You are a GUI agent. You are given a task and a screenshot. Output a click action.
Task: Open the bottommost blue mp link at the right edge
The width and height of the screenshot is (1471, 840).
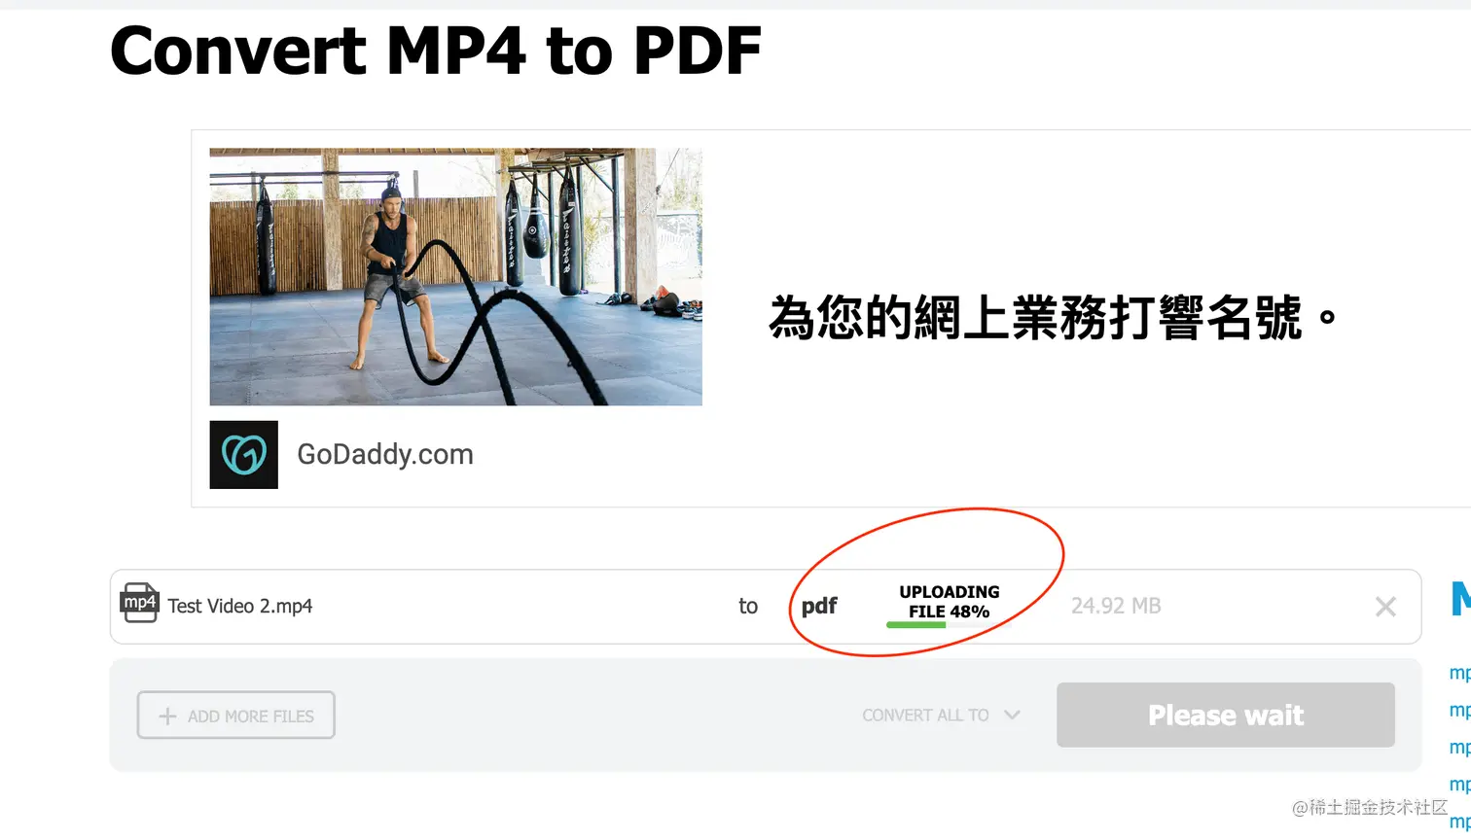(x=1460, y=822)
